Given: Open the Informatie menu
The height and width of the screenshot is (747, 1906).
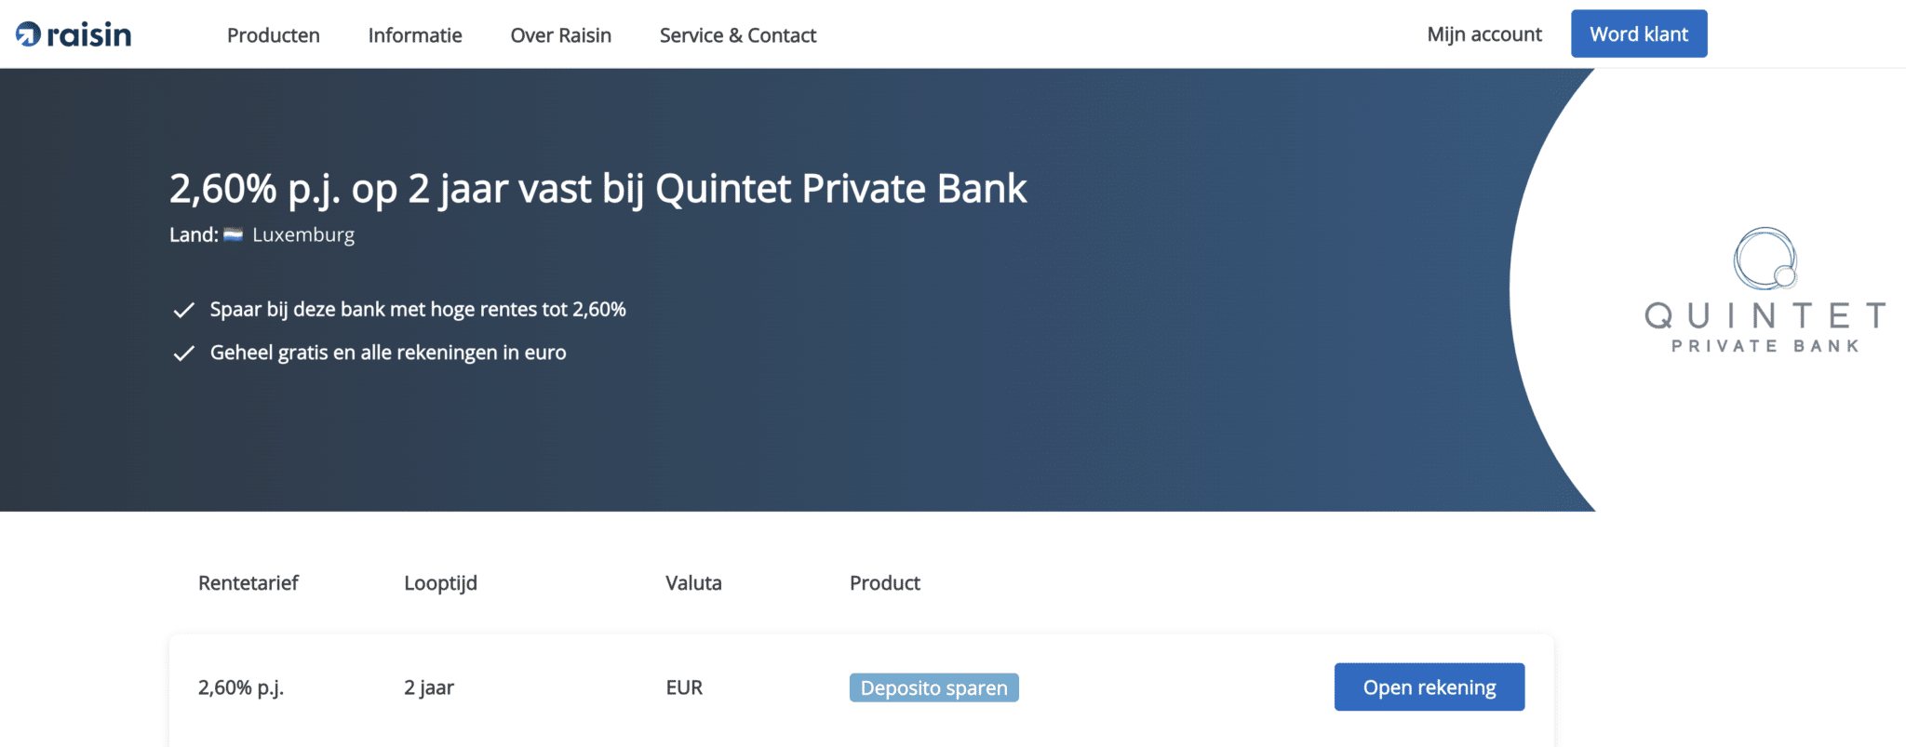Looking at the screenshot, I should (414, 35).
